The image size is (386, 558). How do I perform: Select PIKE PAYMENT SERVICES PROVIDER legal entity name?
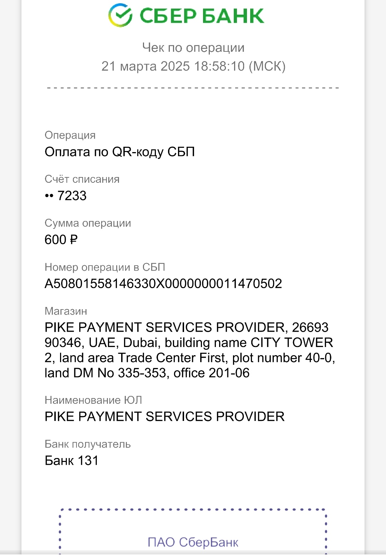coord(164,417)
